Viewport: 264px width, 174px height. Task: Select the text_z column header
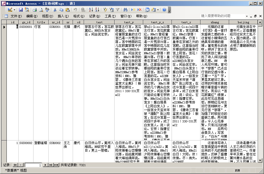[x=186, y=22]
